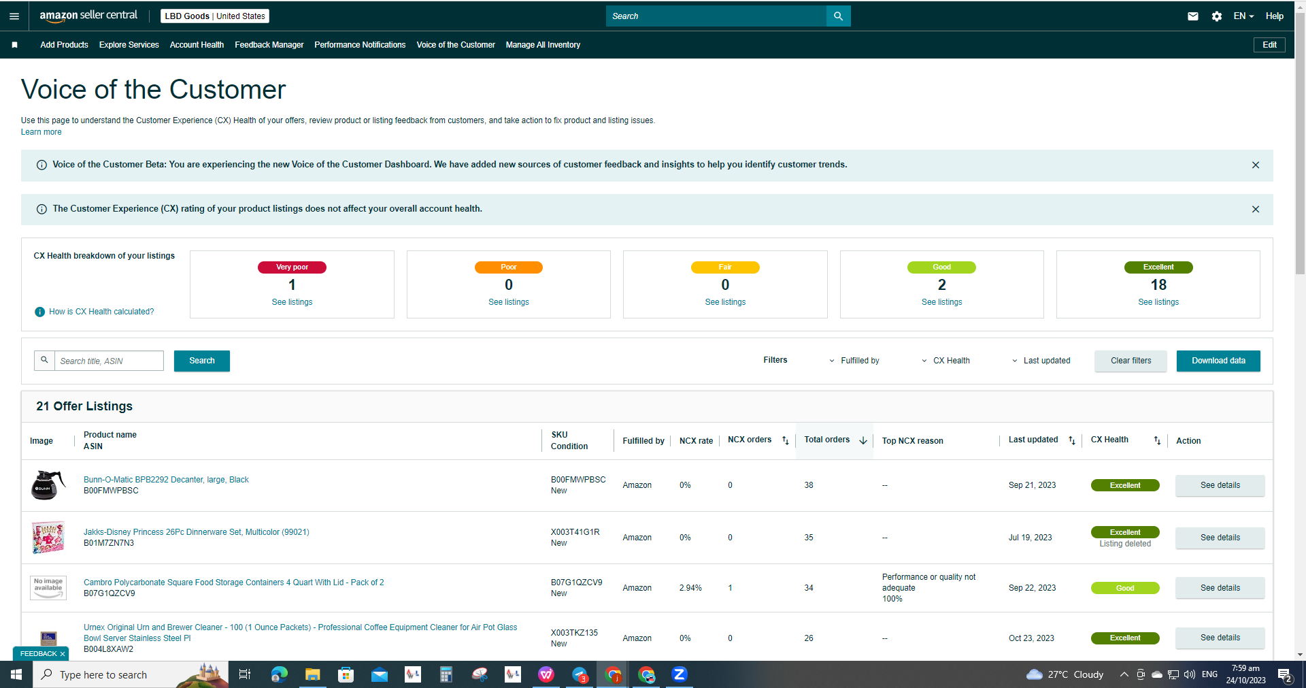See details for Cambro Polycarbonate row
Screen dimensions: 1306x688
(1220, 588)
